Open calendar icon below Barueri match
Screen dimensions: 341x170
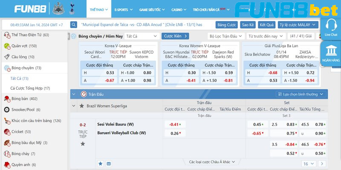(109, 164)
